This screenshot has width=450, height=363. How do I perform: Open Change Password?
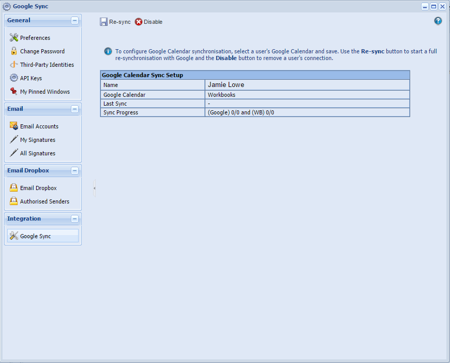tap(42, 51)
